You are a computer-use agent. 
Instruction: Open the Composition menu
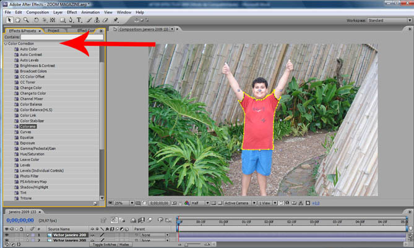(x=38, y=12)
